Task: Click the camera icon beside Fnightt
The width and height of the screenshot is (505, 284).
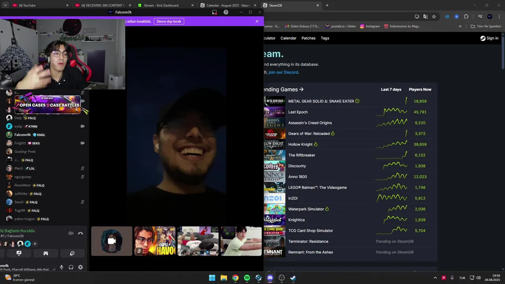Action: click(82, 143)
